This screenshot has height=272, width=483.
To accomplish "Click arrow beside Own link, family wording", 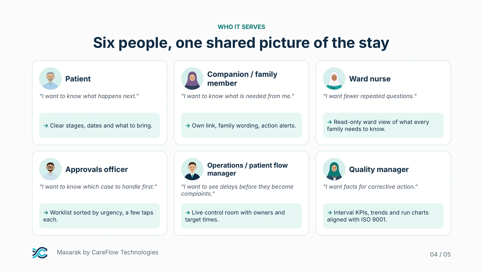I will click(x=188, y=126).
